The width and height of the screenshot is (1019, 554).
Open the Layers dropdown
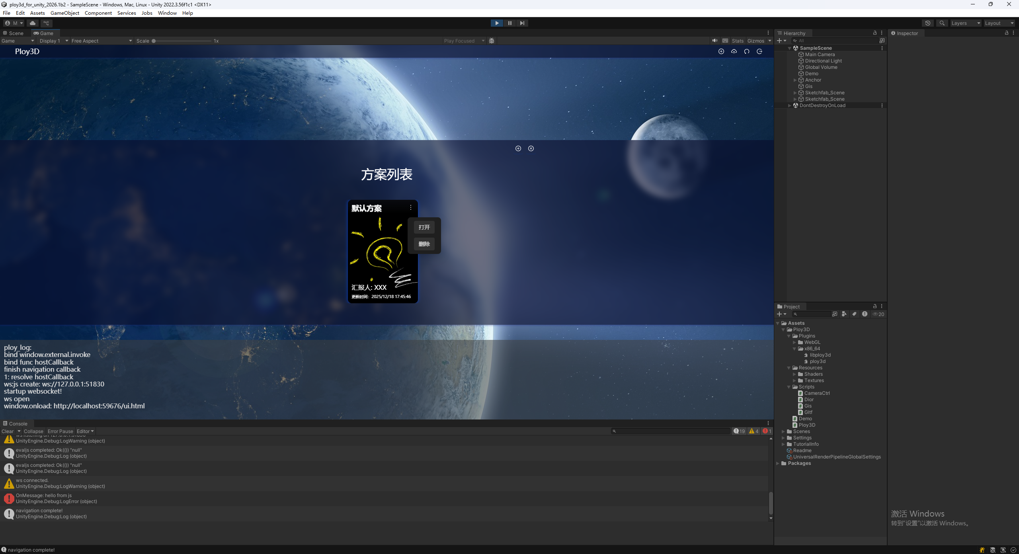tap(965, 23)
